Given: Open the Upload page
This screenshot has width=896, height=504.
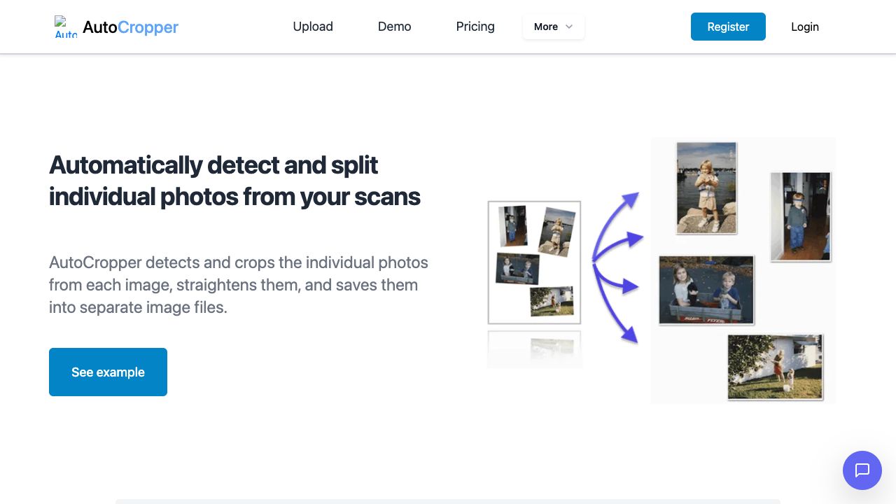Looking at the screenshot, I should (x=313, y=27).
